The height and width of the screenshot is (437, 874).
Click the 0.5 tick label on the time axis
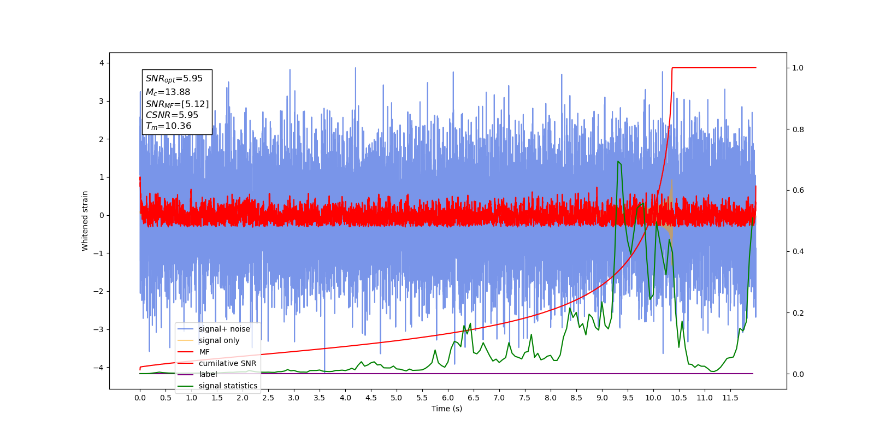click(166, 398)
